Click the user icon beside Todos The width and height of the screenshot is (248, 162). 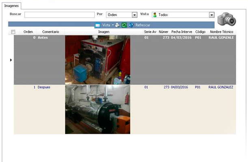point(155,15)
